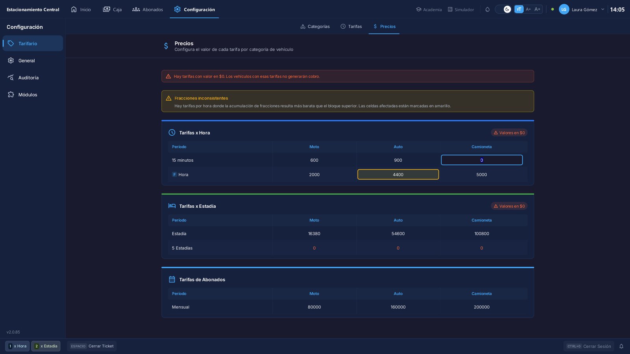
Task: Open notifications bell icon
Action: [621, 346]
